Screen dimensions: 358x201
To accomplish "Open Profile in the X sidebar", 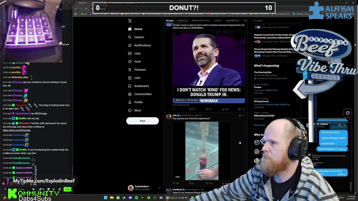I will tap(135, 102).
